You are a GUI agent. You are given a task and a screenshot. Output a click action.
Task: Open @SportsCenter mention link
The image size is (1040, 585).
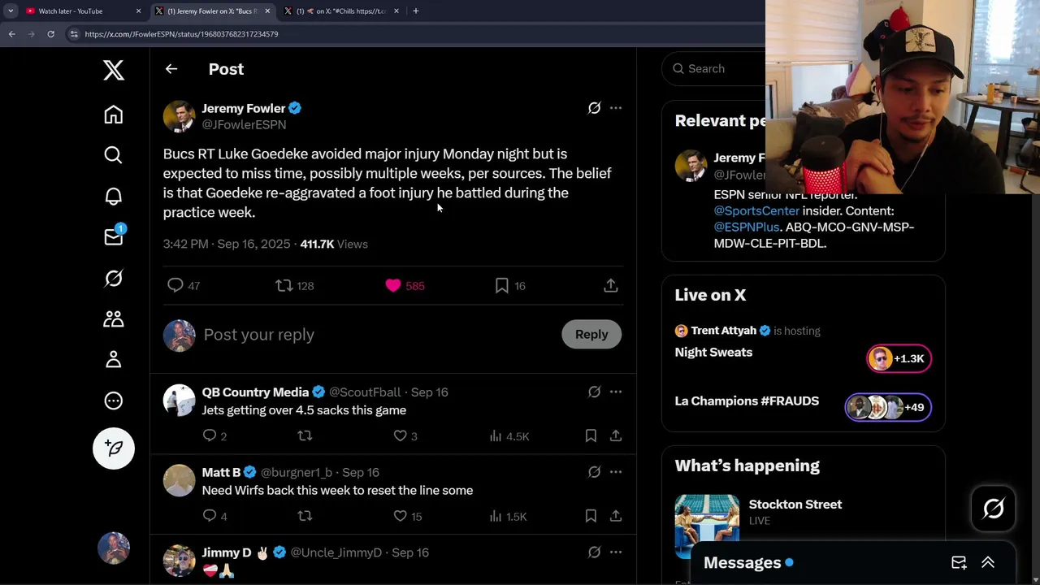(x=756, y=210)
